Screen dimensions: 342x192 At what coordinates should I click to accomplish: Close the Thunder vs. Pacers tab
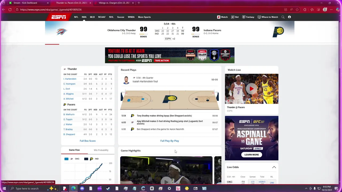90,3
